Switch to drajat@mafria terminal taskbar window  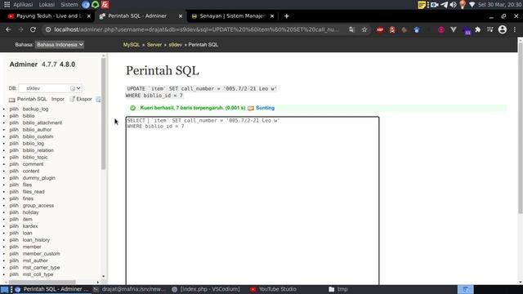point(129,289)
